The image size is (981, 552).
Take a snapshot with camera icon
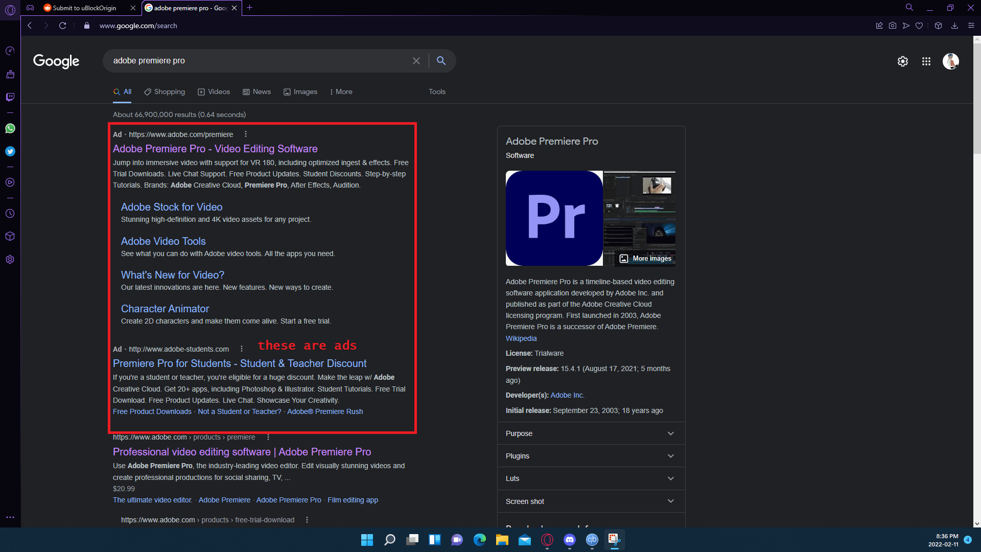coord(893,26)
